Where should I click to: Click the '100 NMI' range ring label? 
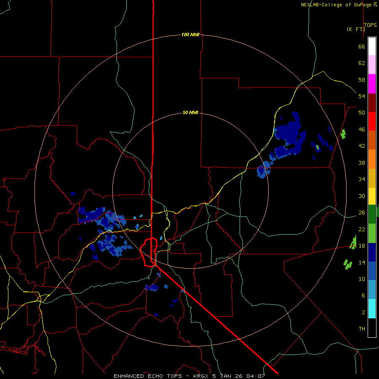tap(190, 35)
